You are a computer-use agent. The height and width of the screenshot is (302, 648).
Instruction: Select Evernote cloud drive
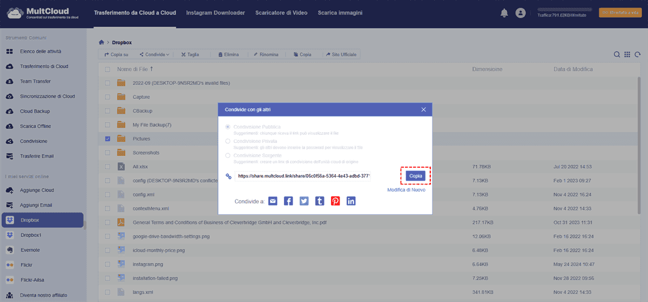[30, 250]
